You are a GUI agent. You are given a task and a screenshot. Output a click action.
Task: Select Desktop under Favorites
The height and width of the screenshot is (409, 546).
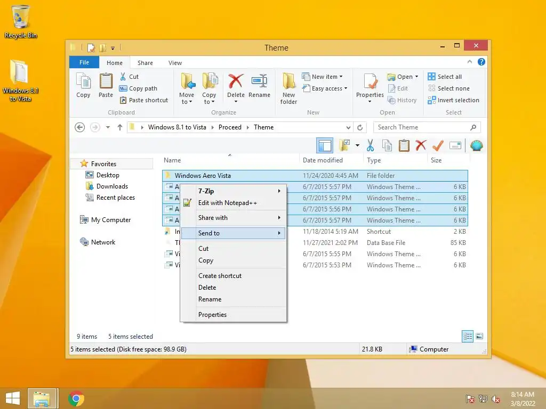point(103,175)
